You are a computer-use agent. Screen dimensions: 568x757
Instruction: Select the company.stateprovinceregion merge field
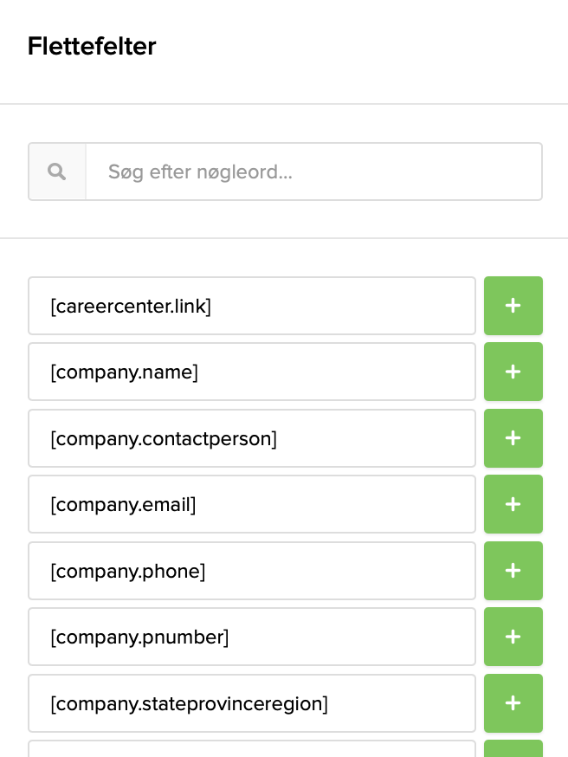click(x=251, y=703)
